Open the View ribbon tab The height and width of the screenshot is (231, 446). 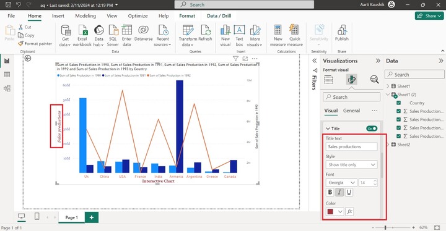pos(111,16)
